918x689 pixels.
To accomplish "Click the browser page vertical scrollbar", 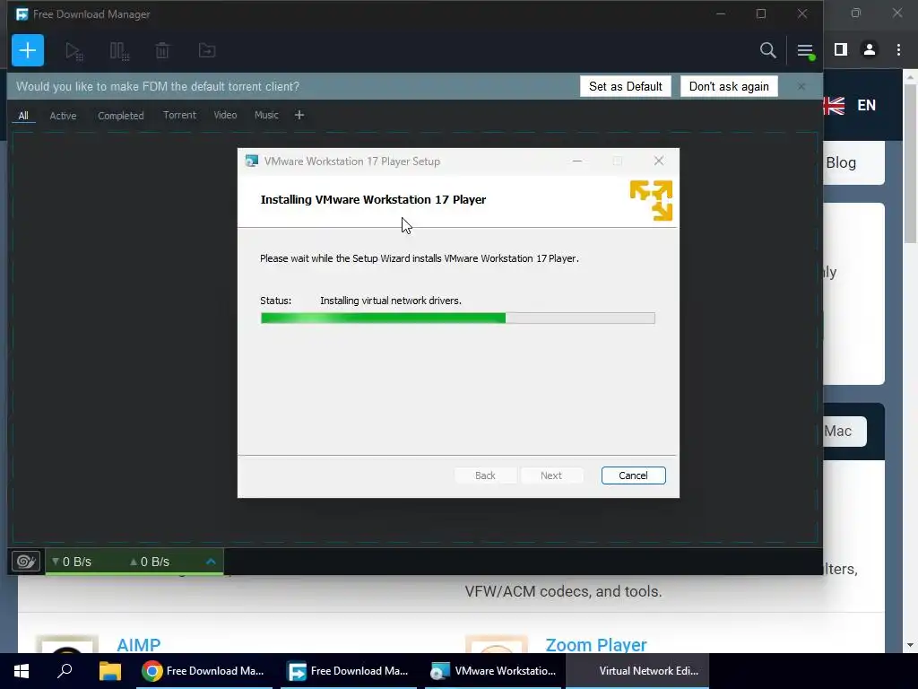I will pyautogui.click(x=911, y=164).
